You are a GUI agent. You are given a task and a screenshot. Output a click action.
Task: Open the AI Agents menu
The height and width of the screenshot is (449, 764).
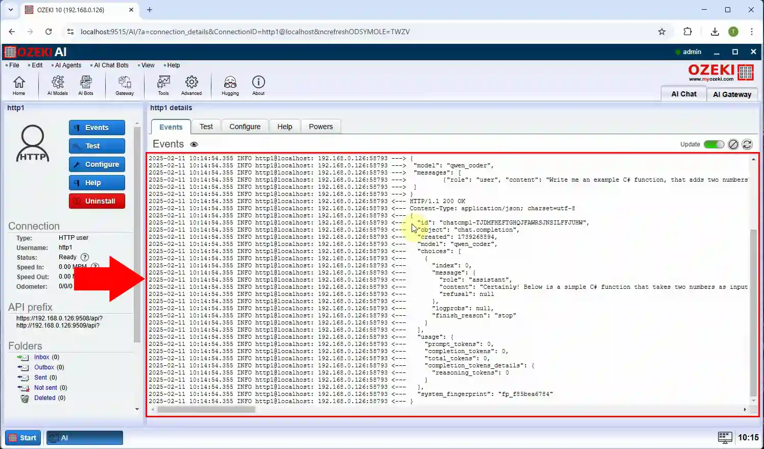point(68,65)
